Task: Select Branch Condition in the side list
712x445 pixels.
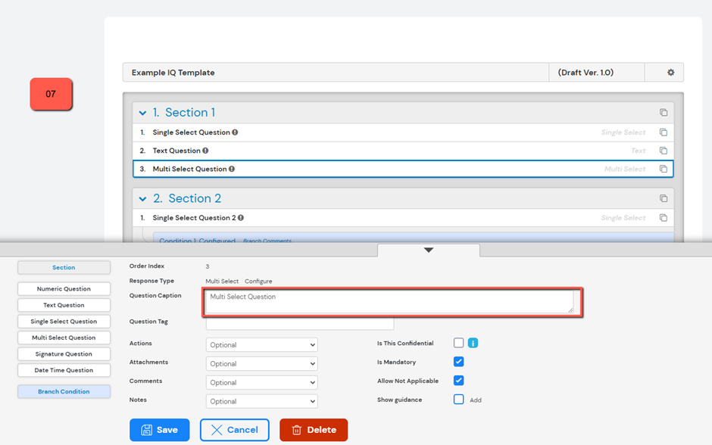Action: click(64, 392)
